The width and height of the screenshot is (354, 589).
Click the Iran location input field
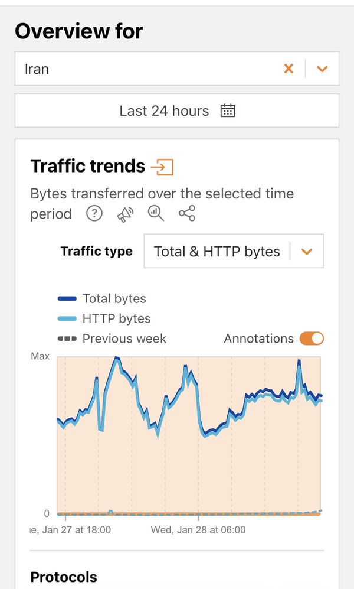pyautogui.click(x=147, y=69)
